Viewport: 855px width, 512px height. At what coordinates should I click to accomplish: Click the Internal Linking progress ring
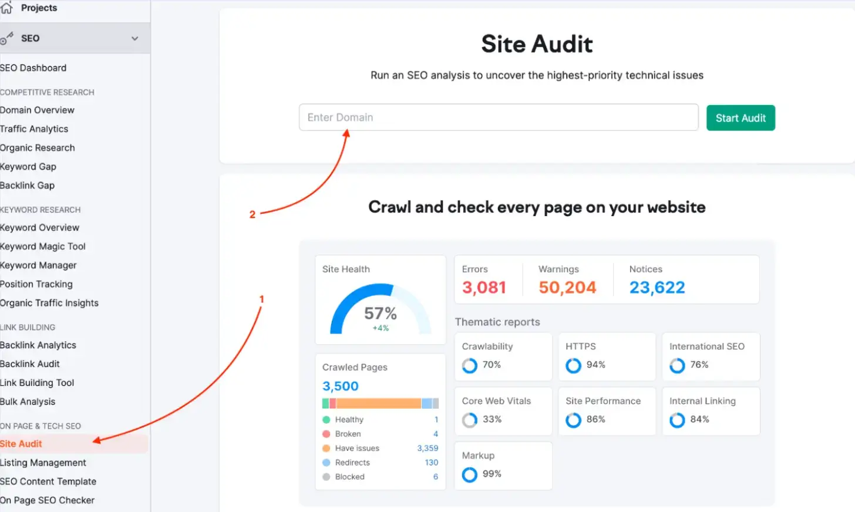tap(677, 420)
